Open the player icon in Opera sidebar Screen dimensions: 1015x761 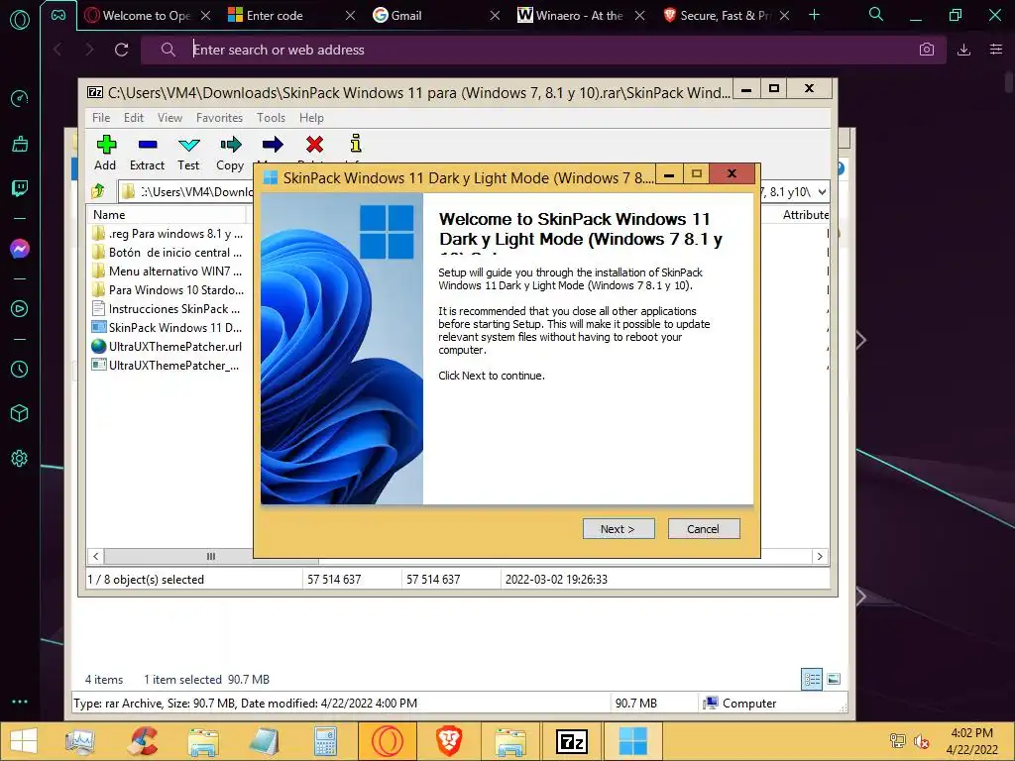pyautogui.click(x=20, y=309)
